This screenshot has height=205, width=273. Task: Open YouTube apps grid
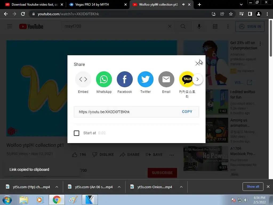click(x=215, y=26)
